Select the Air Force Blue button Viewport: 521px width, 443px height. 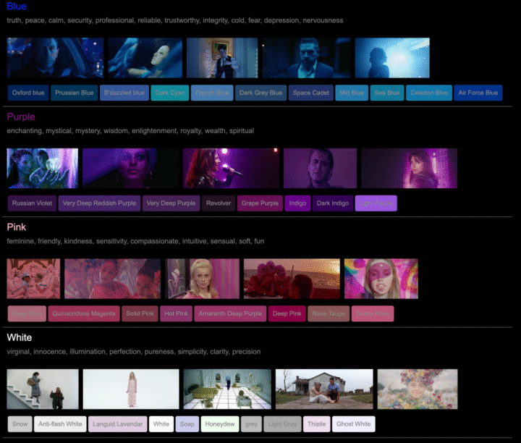478,93
